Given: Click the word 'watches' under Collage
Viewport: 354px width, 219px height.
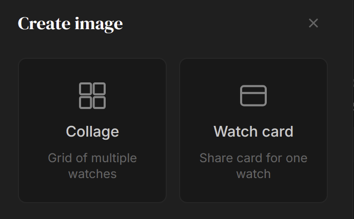Looking at the screenshot, I should click(92, 174).
